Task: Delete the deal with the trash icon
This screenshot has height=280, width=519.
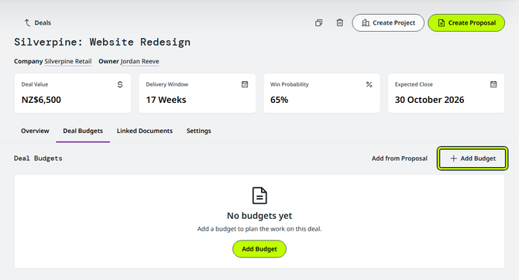Action: 339,22
